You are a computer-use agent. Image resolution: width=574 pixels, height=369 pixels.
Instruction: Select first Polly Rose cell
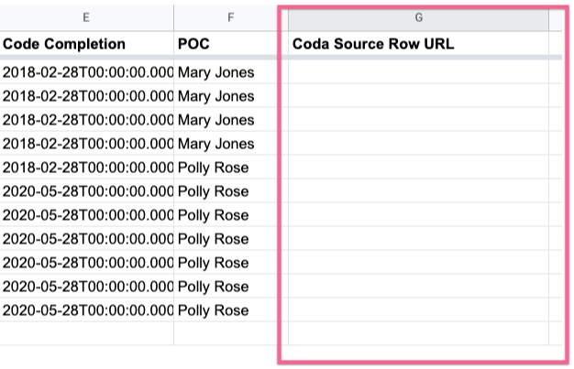pyautogui.click(x=231, y=168)
